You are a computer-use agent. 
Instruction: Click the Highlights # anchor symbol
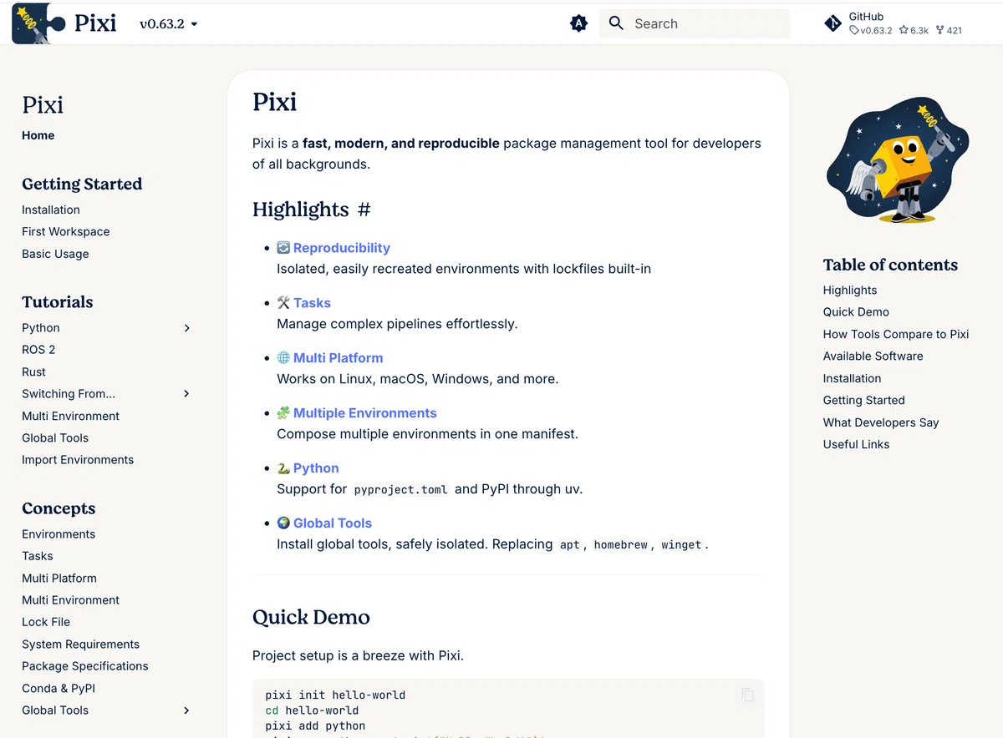[x=364, y=210]
